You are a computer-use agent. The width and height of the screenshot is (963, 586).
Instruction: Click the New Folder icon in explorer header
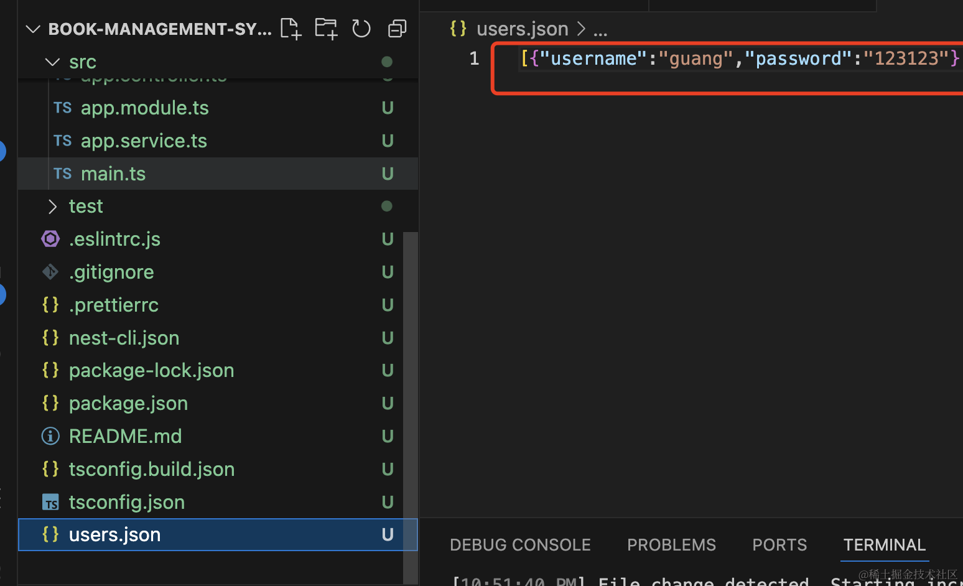pyautogui.click(x=326, y=29)
